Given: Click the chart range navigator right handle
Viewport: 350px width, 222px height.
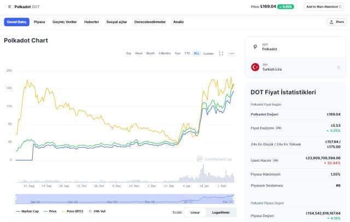Looking at the screenshot, I should [x=234, y=198].
